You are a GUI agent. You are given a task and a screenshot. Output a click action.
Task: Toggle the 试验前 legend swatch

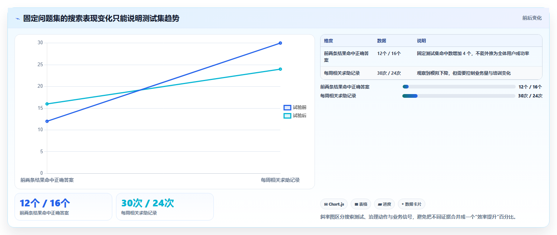pos(287,107)
